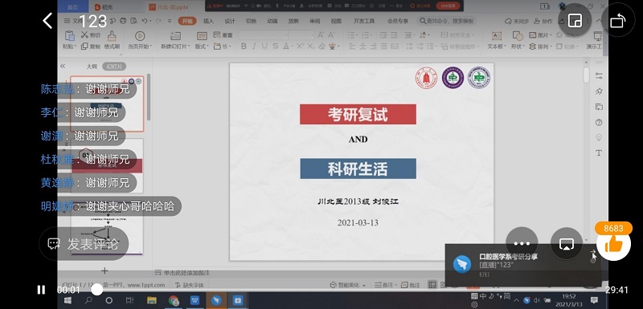643x309 pixels.
Task: Tap the rotate screen button
Action: 618,20
